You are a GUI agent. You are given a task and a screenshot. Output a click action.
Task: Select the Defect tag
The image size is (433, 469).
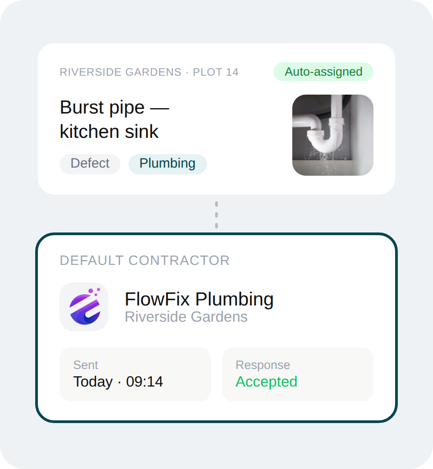(90, 164)
